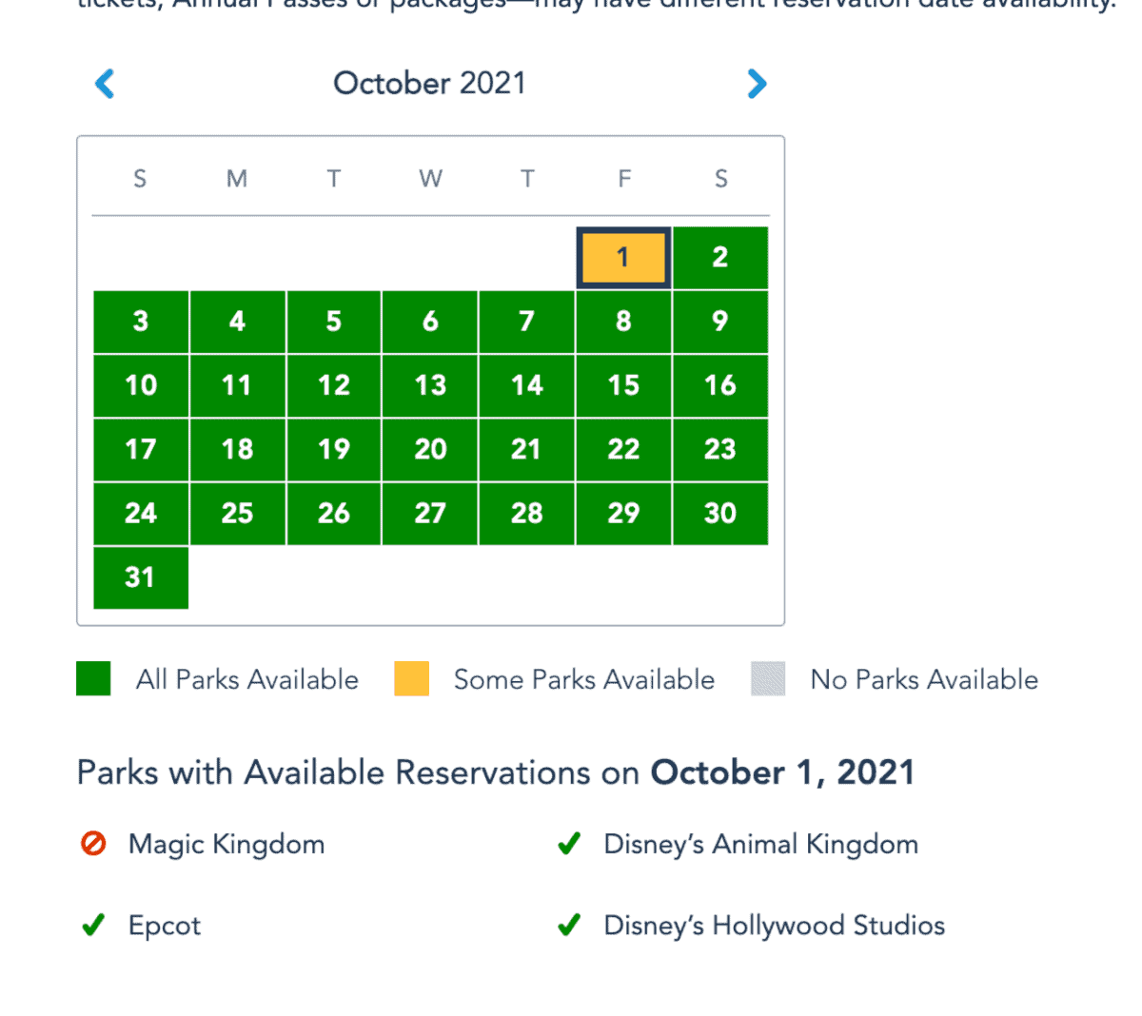Choose October 31 on the calendar
The width and height of the screenshot is (1142, 1016).
[140, 576]
